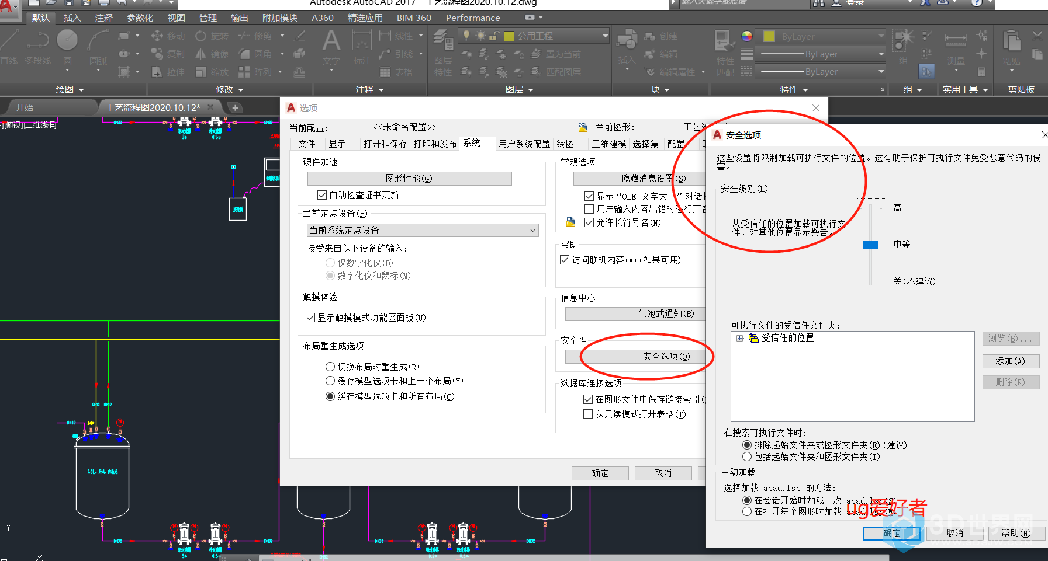1048x561 pixels.
Task: Click the Copy (复制) tool
Action: (x=168, y=54)
